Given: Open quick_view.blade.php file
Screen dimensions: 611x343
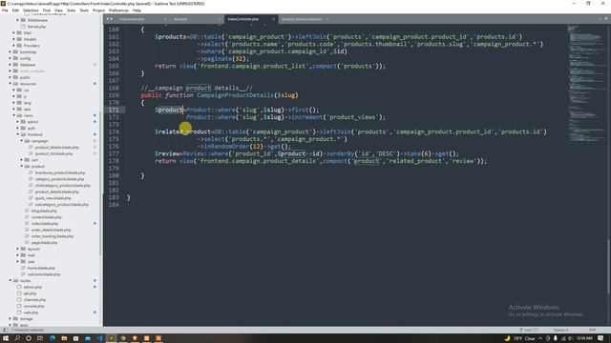Looking at the screenshot, I should click(53, 198).
